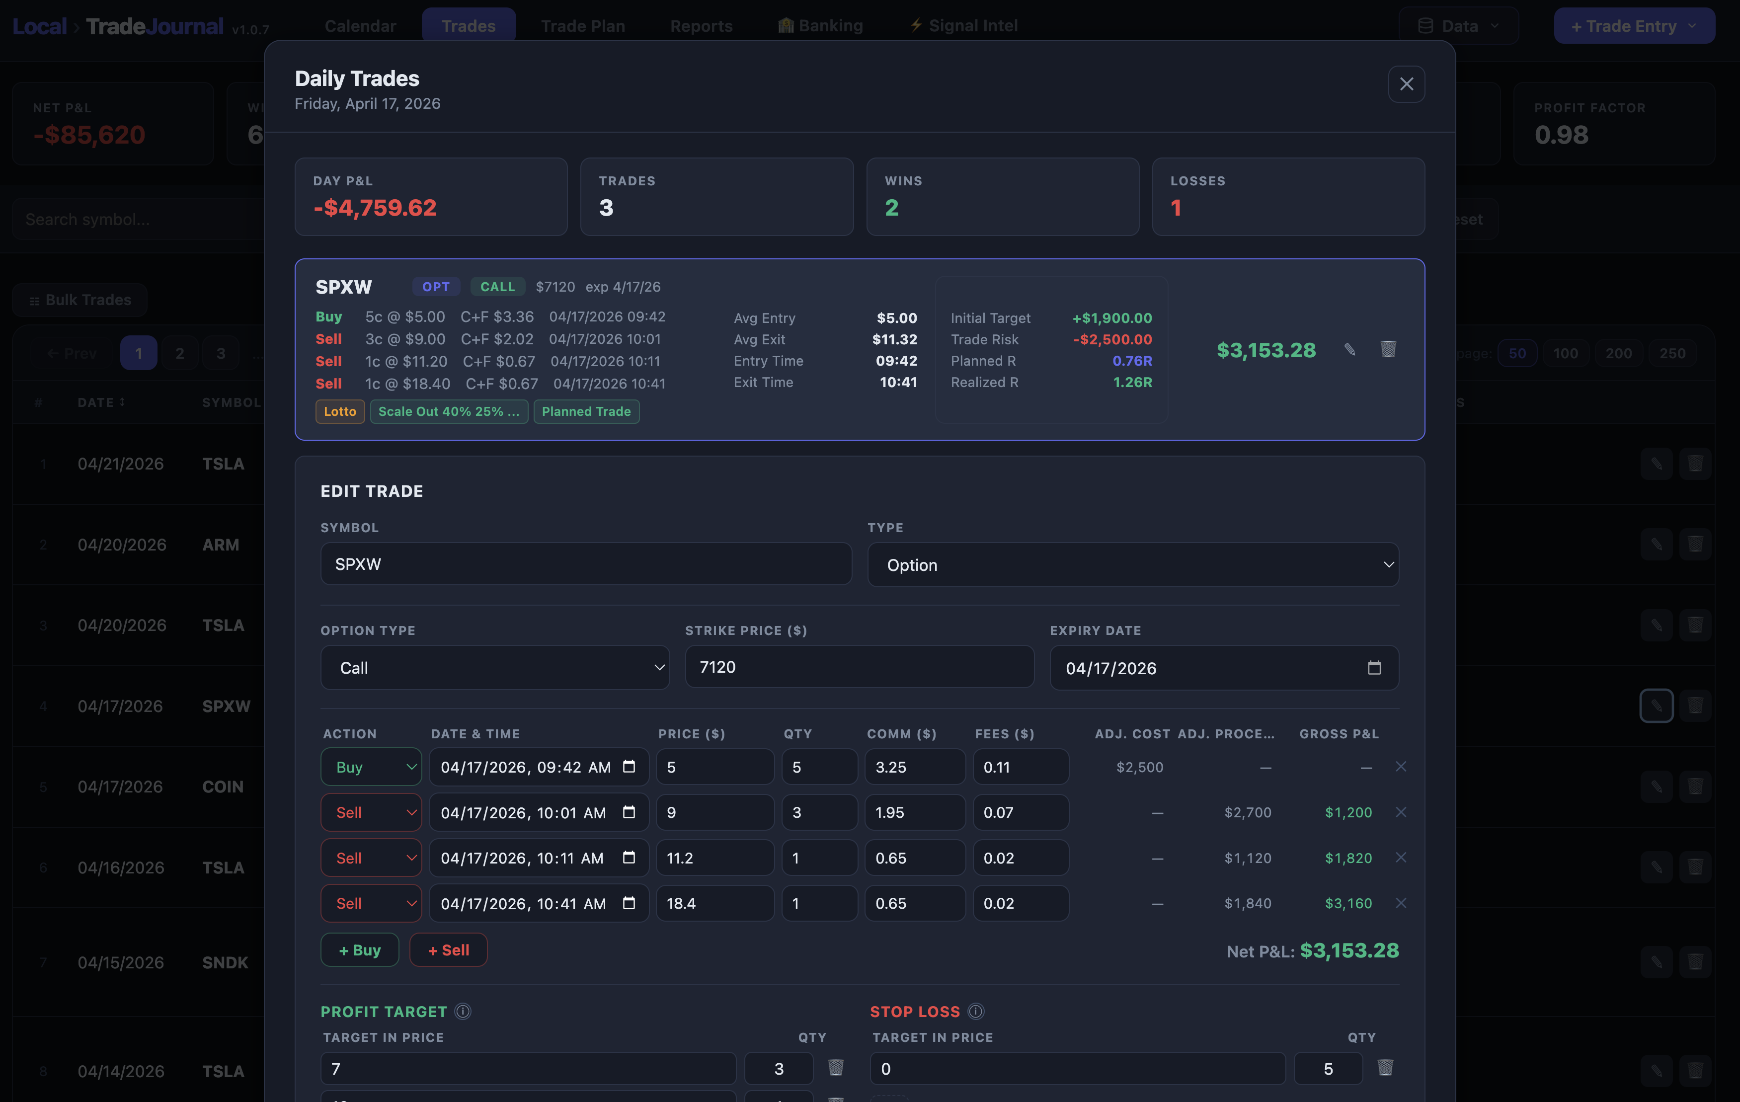1740x1102 pixels.
Task: Click the + Buy button to add execution
Action: click(359, 949)
